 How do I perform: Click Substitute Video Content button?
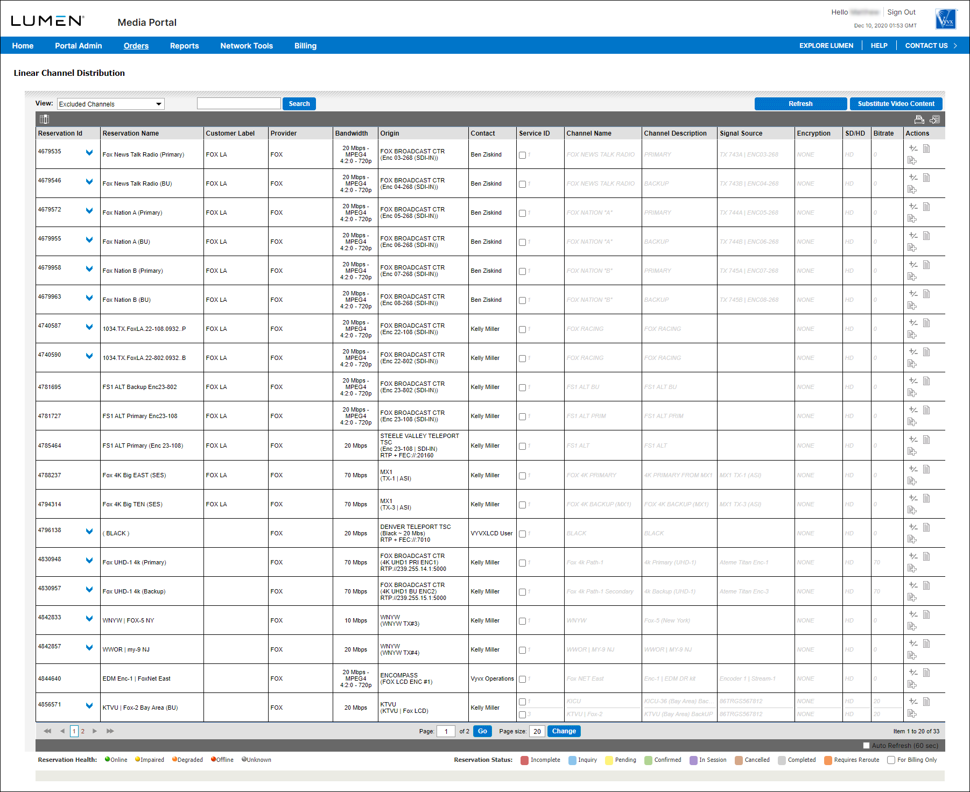click(896, 104)
